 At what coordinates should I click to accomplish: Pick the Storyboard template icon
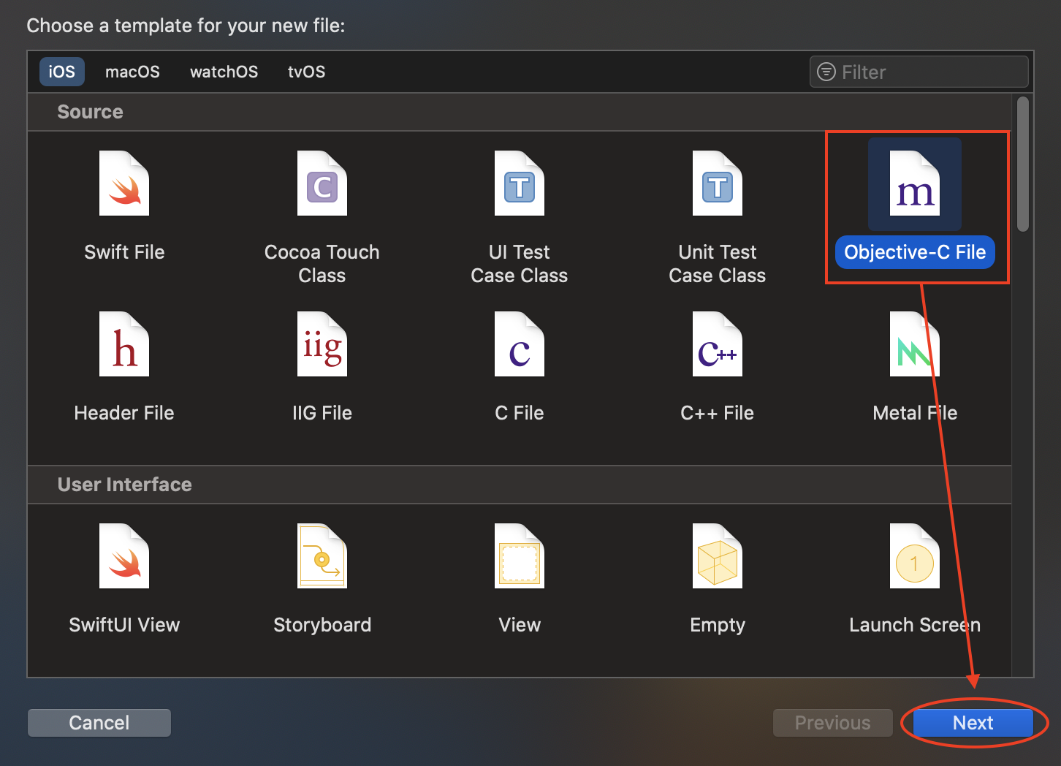[x=322, y=556]
